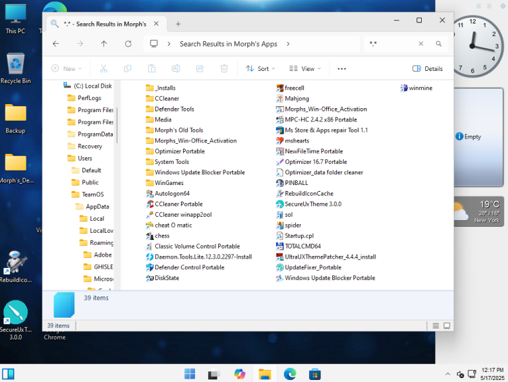This screenshot has width=508, height=382.
Task: Click the Refresh button in navigation bar
Action: click(x=128, y=44)
